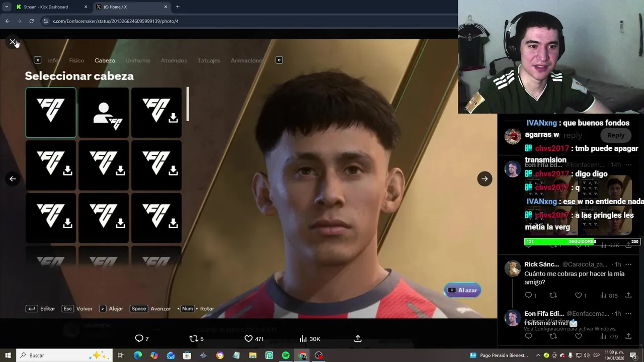The height and width of the screenshot is (362, 644).
Task: Open the Windows Start menu
Action: click(x=8, y=355)
